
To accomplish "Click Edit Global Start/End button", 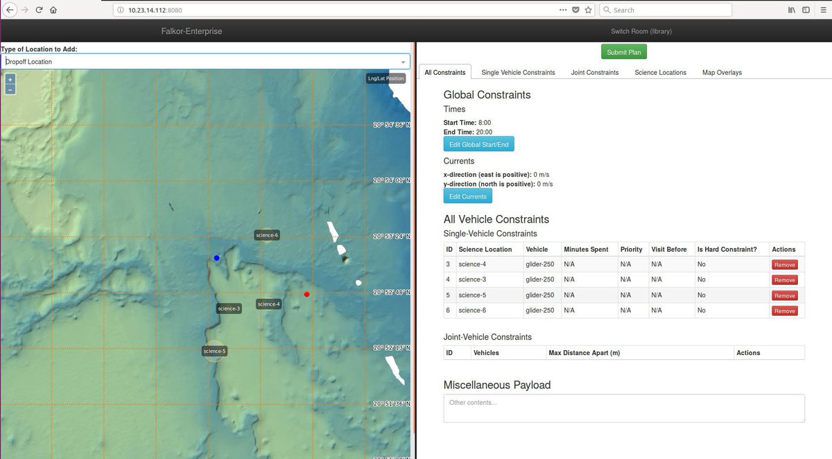I will 479,144.
